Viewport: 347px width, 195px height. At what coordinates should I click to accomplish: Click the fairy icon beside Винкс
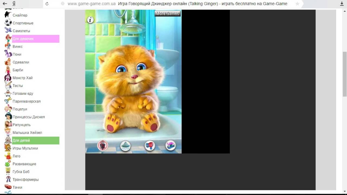click(x=8, y=46)
